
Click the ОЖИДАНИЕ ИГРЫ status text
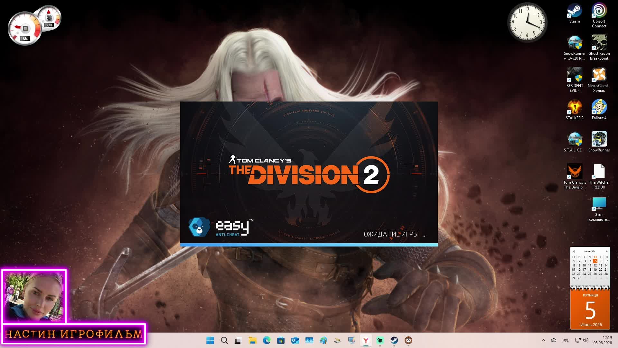pyautogui.click(x=391, y=234)
